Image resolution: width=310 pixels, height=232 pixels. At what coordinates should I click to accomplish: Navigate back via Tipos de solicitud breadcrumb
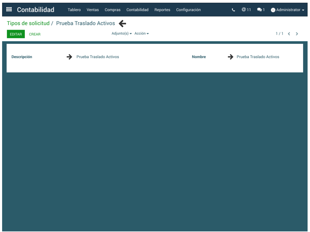[28, 24]
